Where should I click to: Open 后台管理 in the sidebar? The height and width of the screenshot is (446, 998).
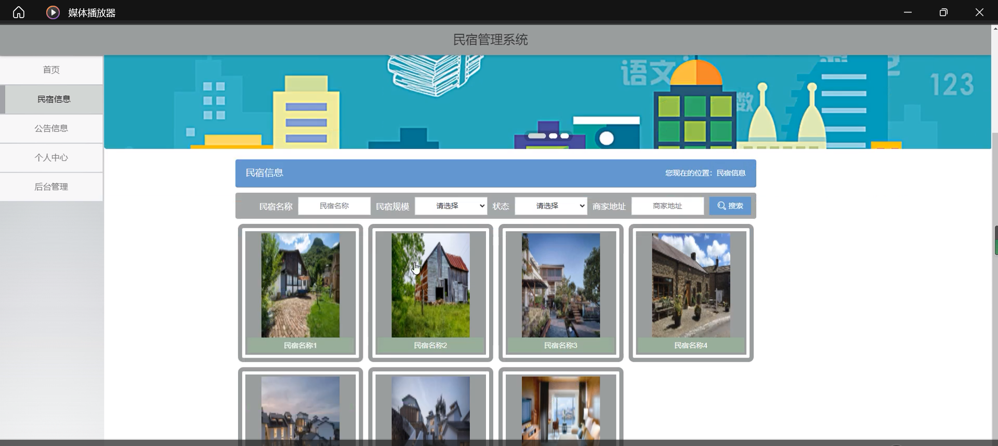pos(51,187)
